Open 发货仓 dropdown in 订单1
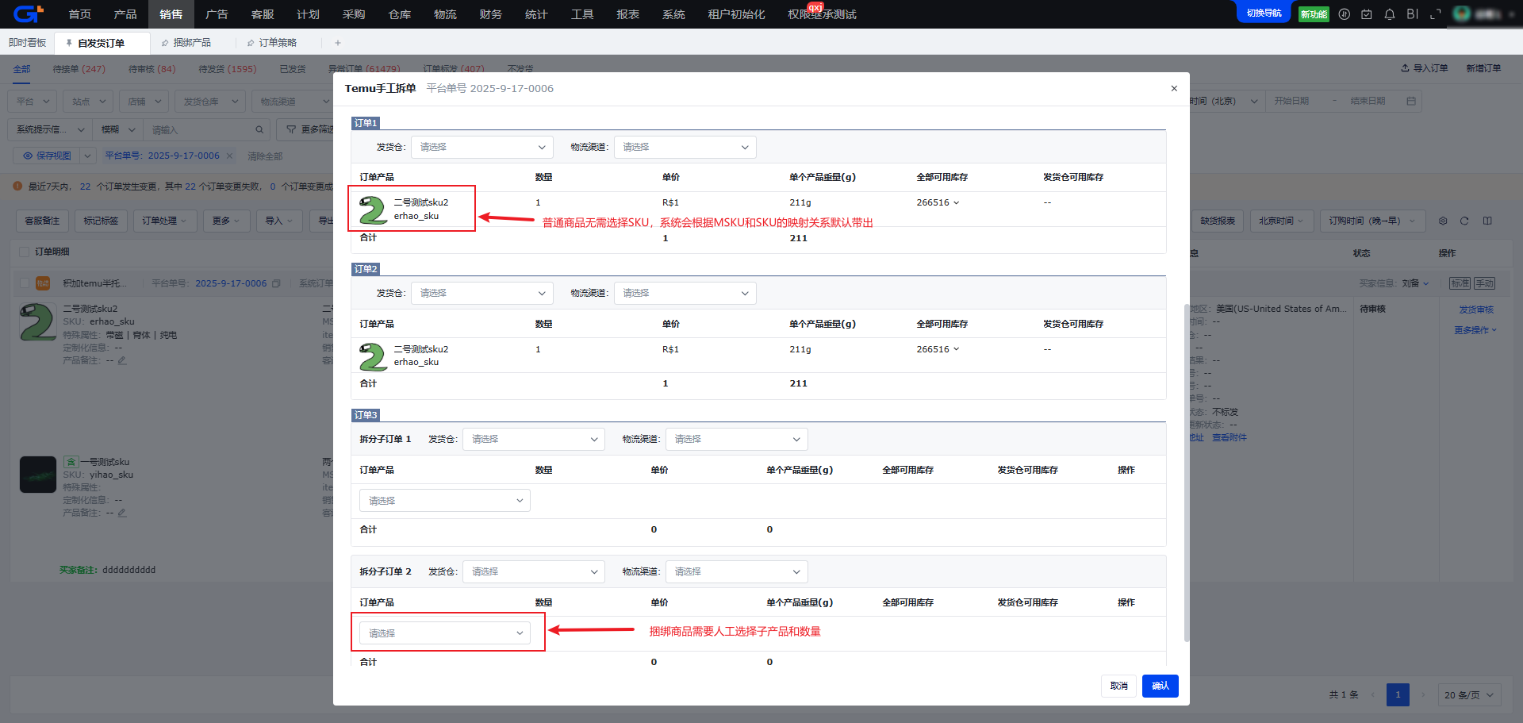 coord(481,147)
